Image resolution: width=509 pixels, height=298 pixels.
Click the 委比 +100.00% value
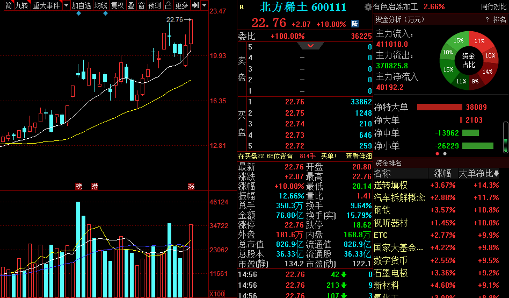[288, 36]
